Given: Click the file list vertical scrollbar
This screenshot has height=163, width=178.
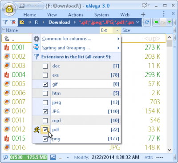Looking at the screenshot, I should pos(170,94).
